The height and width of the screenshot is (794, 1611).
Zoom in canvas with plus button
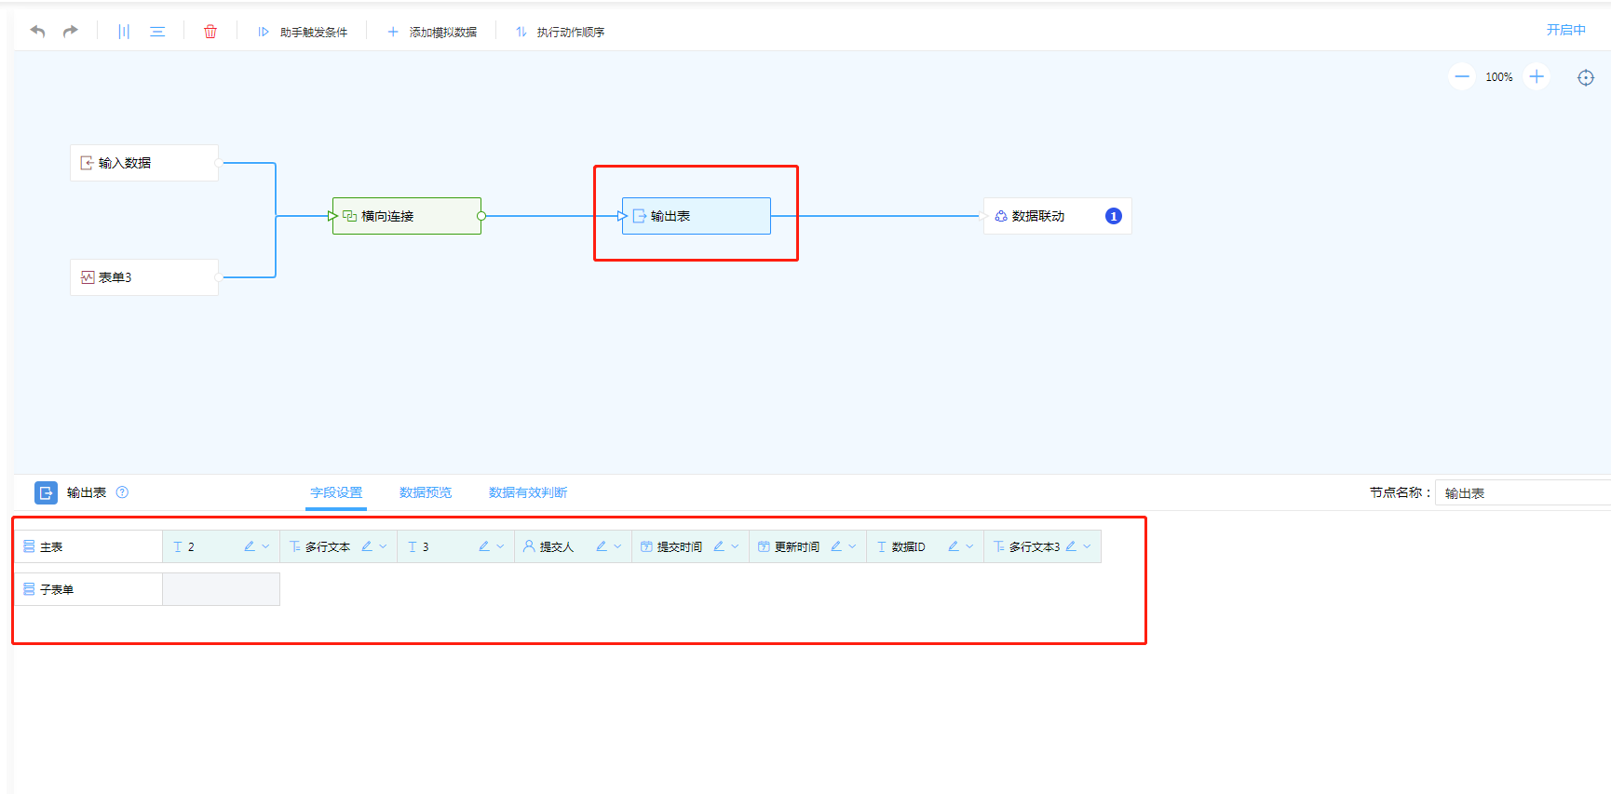(x=1537, y=77)
